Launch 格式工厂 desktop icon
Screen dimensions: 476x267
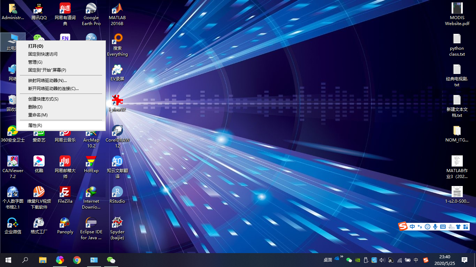pos(39,226)
